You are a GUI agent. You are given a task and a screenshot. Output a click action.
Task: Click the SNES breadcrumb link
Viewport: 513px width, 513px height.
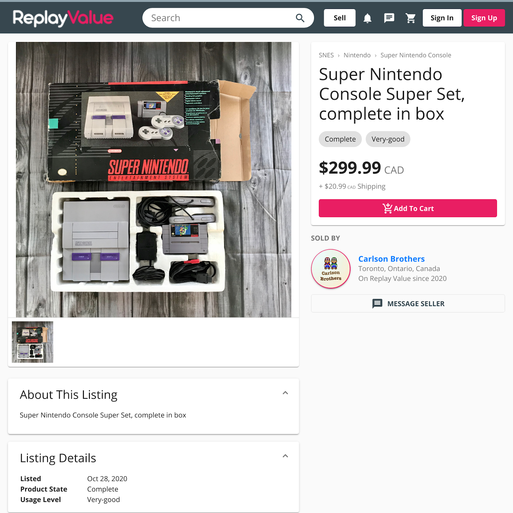(x=326, y=55)
